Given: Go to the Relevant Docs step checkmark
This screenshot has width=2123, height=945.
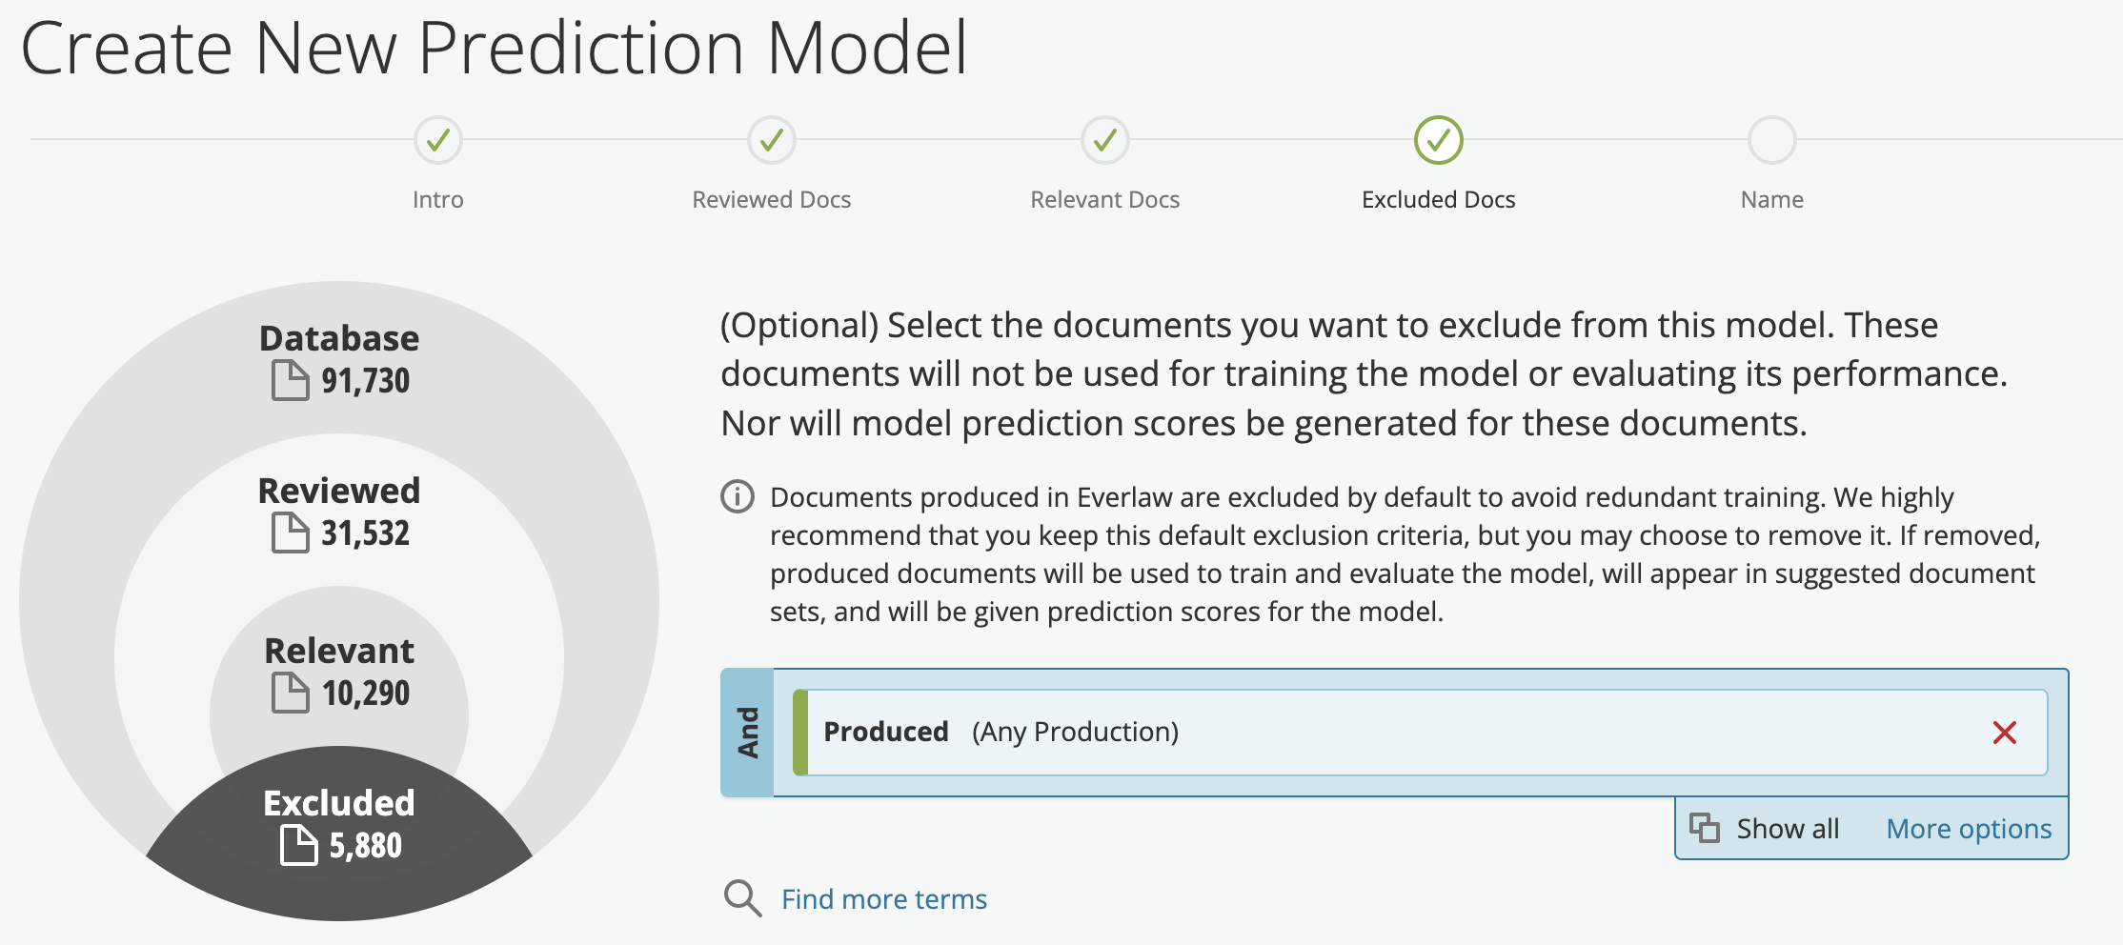Looking at the screenshot, I should tap(1105, 141).
